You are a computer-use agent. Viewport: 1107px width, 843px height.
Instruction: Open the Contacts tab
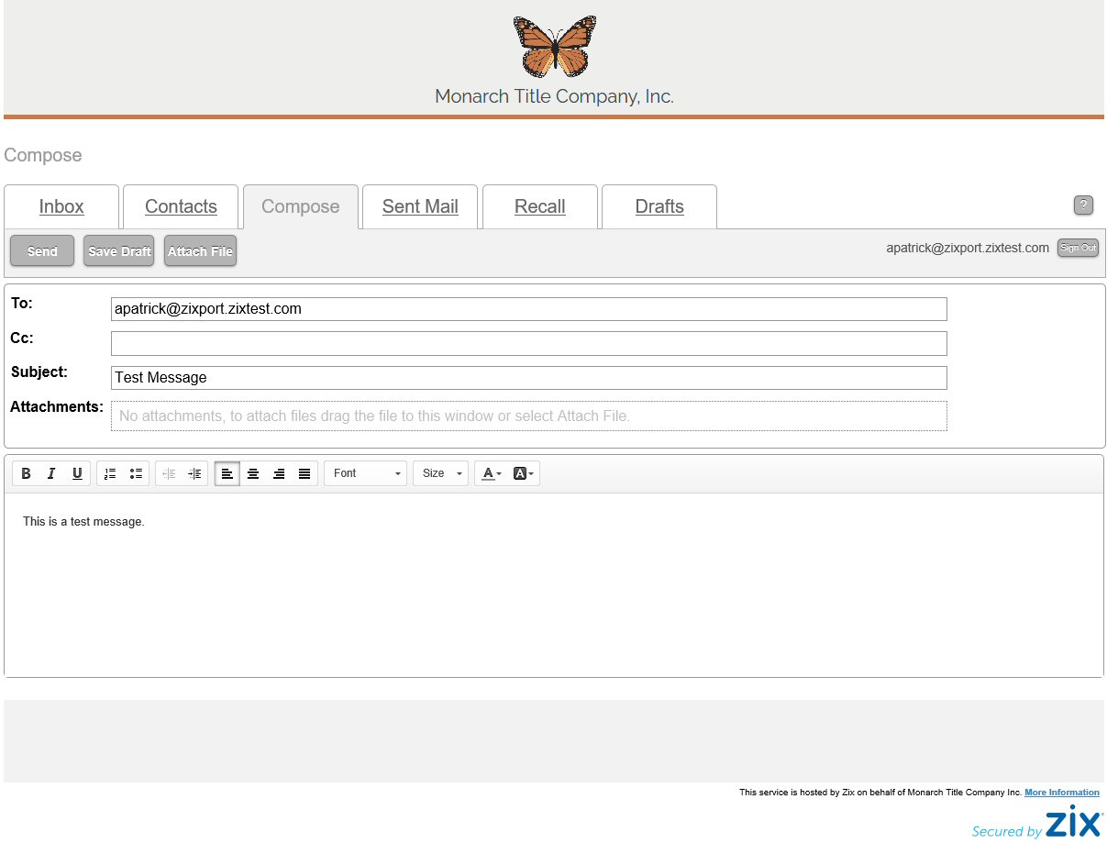coord(181,206)
